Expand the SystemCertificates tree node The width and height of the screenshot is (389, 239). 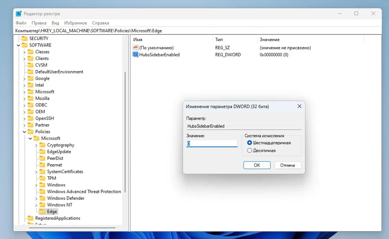pos(36,172)
